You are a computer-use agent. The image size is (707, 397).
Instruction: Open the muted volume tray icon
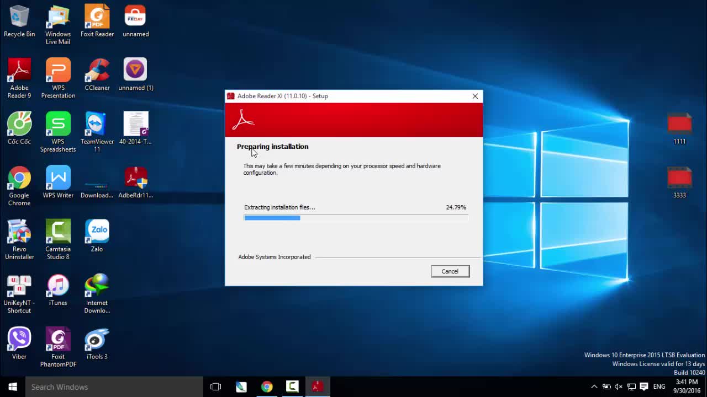tap(619, 387)
